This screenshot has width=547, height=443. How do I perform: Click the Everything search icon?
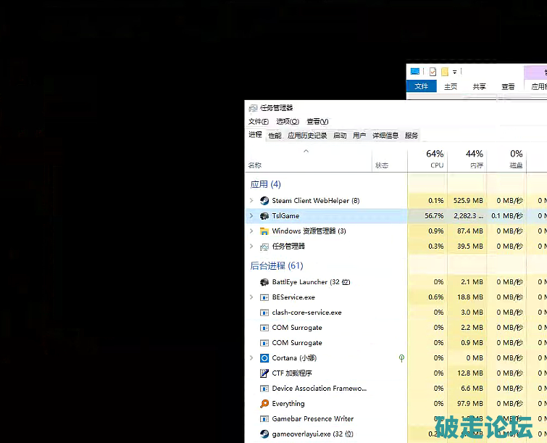[x=264, y=404]
